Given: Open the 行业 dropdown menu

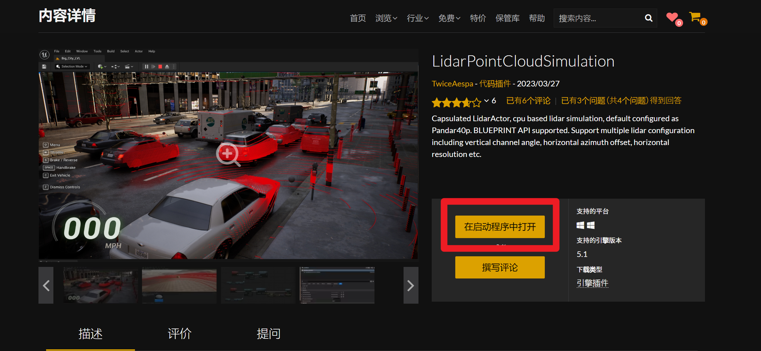Looking at the screenshot, I should pyautogui.click(x=418, y=18).
